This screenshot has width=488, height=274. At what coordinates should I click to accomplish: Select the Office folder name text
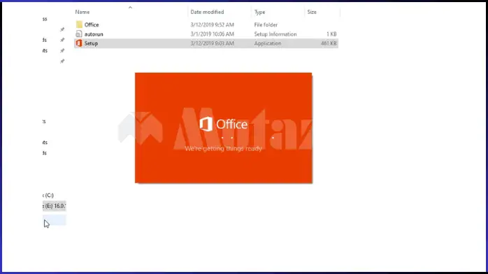(92, 24)
